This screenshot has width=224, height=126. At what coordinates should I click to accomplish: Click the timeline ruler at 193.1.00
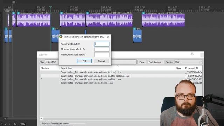[x=205, y=7]
